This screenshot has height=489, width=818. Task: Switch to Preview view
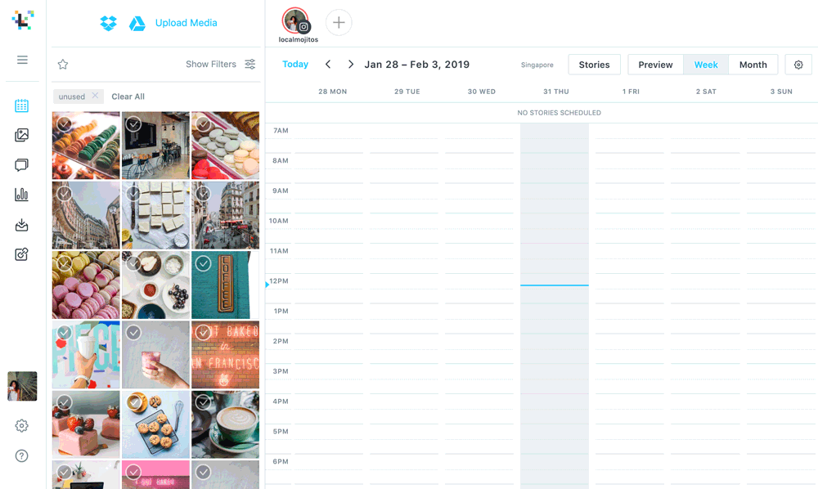pyautogui.click(x=656, y=65)
